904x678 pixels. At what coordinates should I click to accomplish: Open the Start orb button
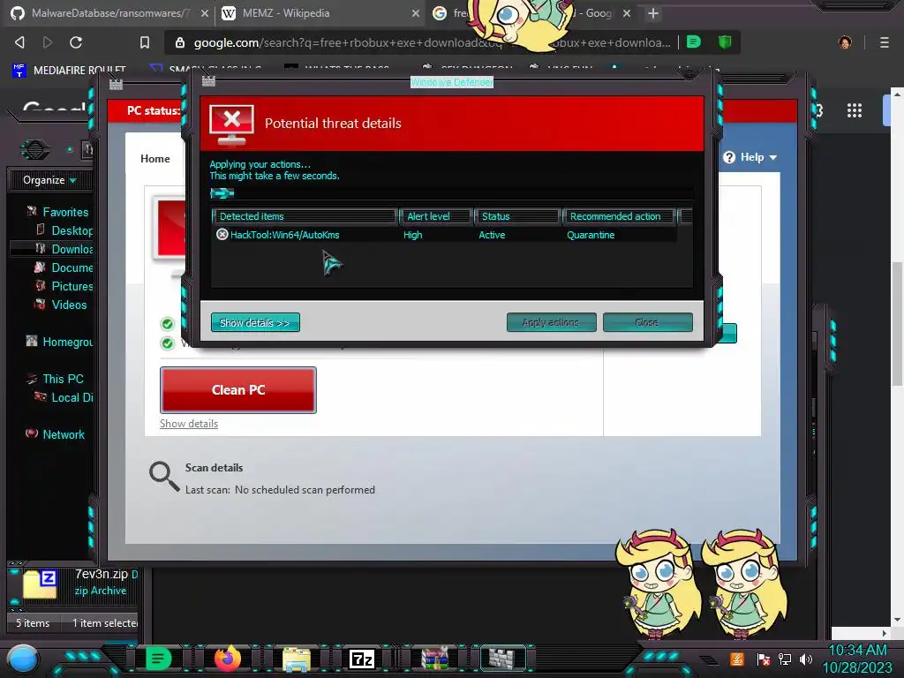23,659
